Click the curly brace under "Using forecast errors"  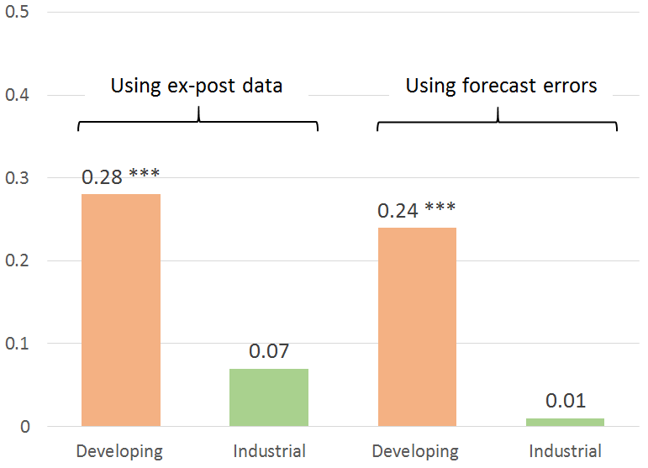[497, 122]
